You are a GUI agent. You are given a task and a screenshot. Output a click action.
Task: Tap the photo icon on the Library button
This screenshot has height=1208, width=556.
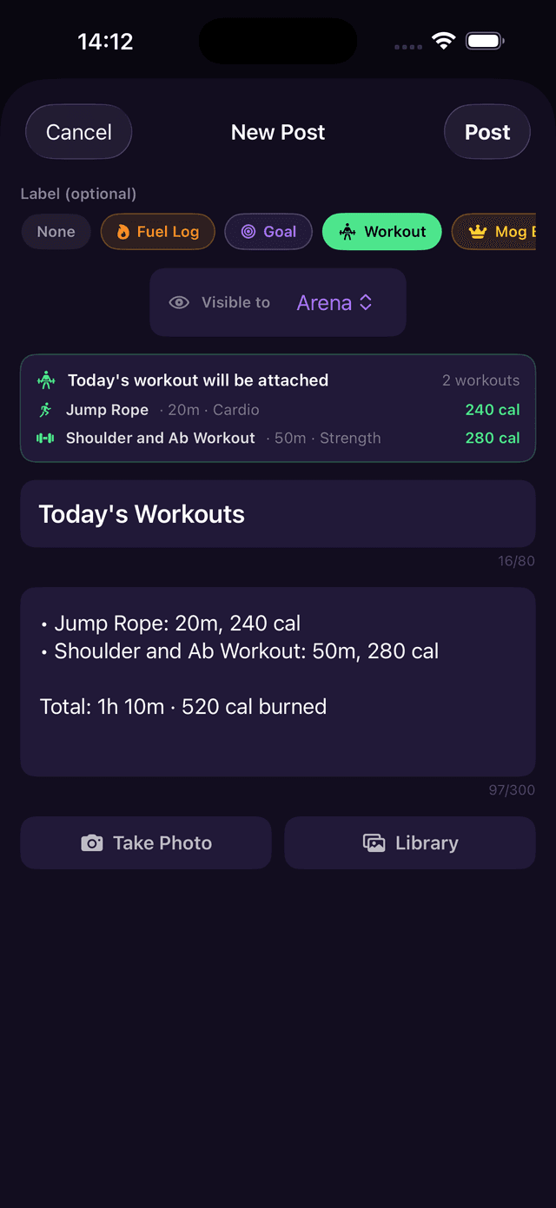(x=374, y=842)
